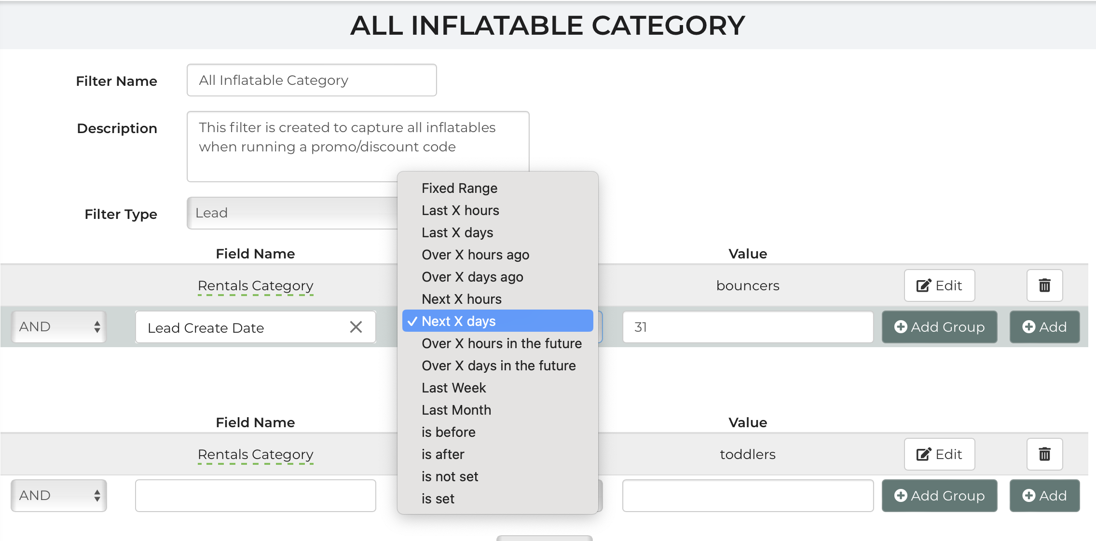The height and width of the screenshot is (541, 1096).
Task: Clear Lead Create Date with the X icon
Action: coord(356,327)
